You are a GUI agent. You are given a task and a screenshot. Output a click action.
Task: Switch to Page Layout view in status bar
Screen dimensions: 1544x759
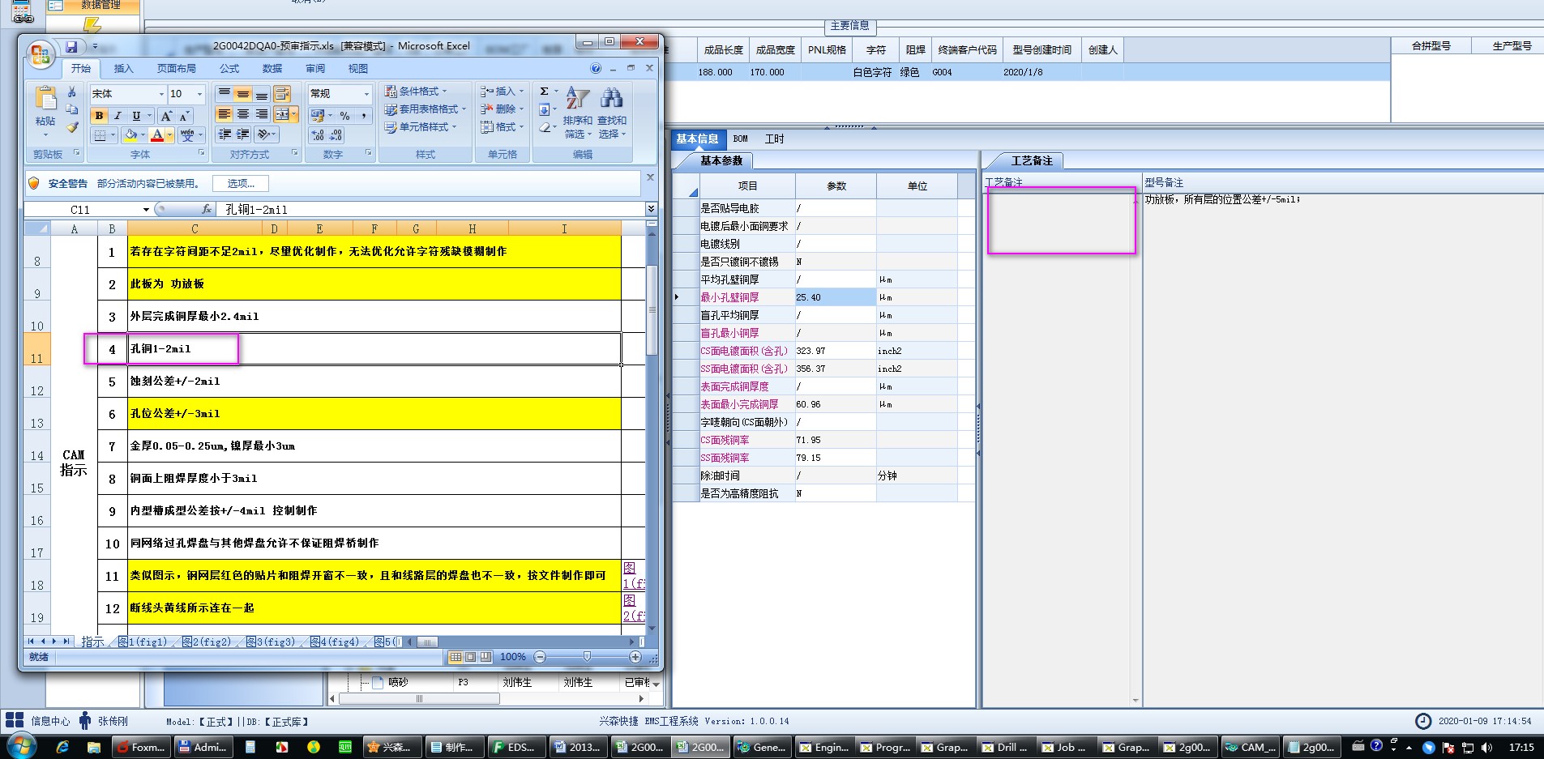471,657
